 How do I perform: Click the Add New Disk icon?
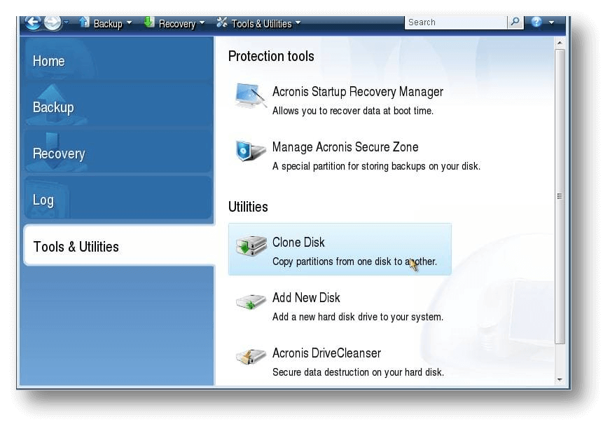point(250,301)
